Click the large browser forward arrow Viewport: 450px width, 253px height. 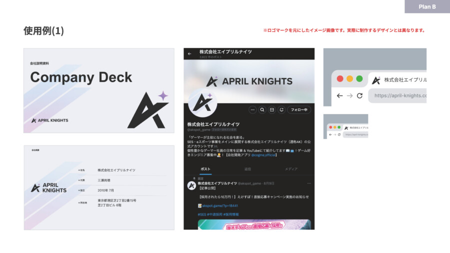(x=350, y=95)
